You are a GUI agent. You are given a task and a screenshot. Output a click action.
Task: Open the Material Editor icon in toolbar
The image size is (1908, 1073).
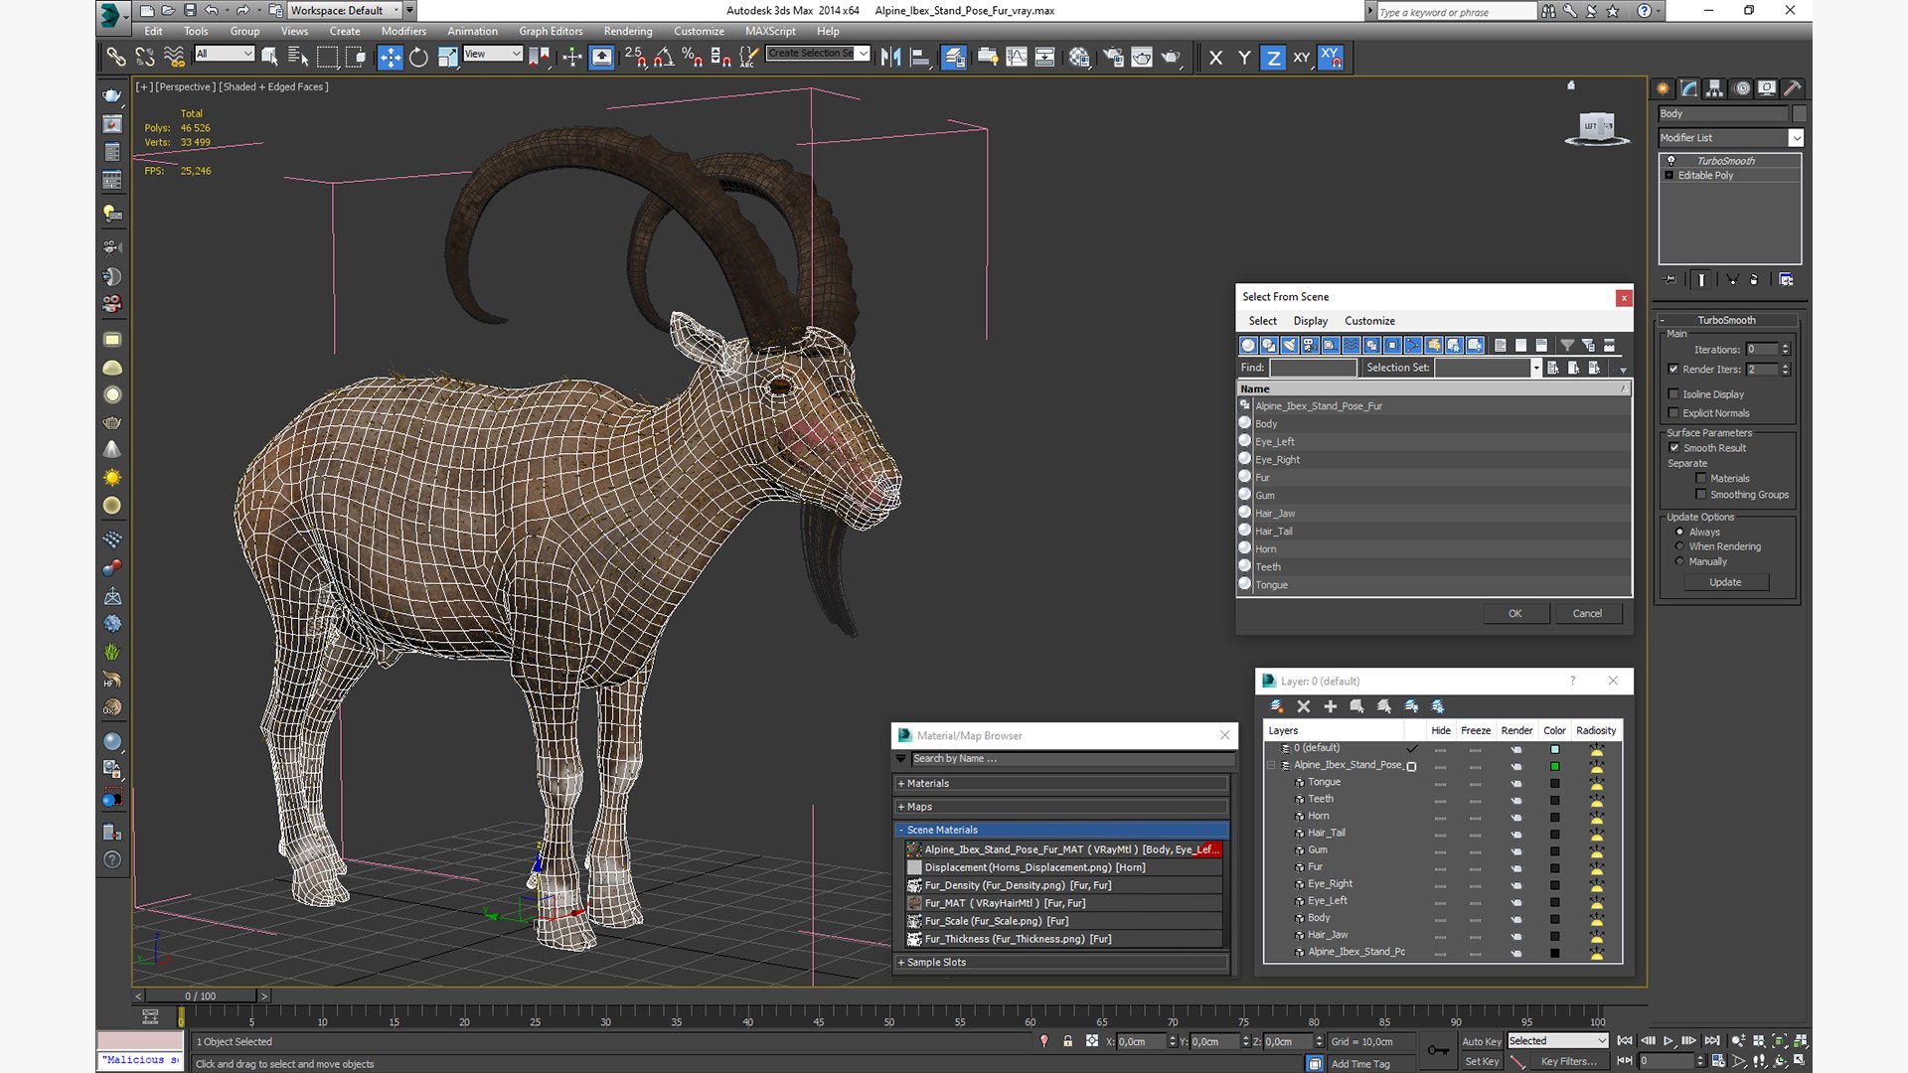point(1079,58)
